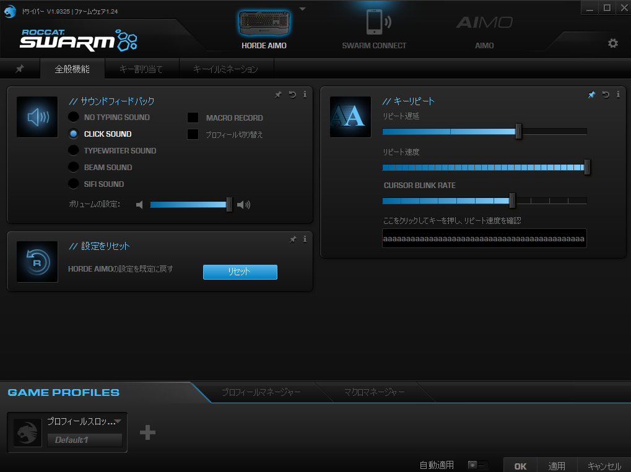Open the AIMO logo section
This screenshot has height=472, width=631.
pos(484,22)
